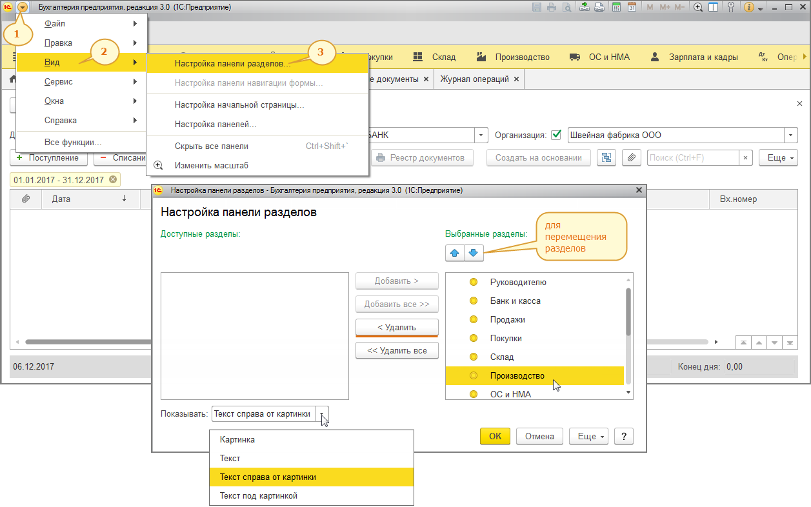Click the Поступление button
The height and width of the screenshot is (507, 811).
click(49, 157)
